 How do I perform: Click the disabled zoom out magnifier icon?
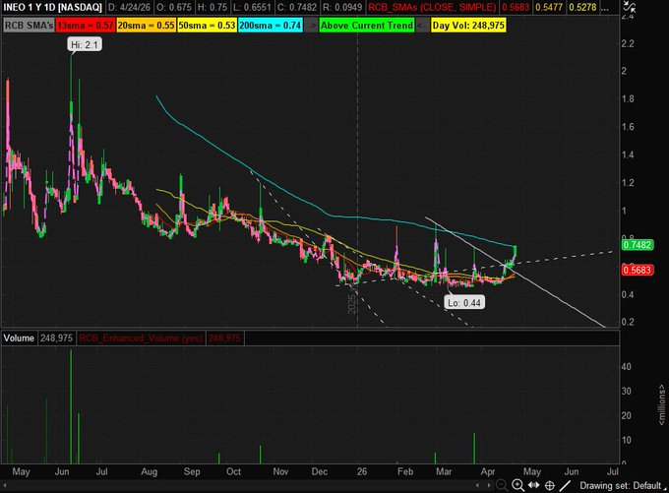coord(502,485)
